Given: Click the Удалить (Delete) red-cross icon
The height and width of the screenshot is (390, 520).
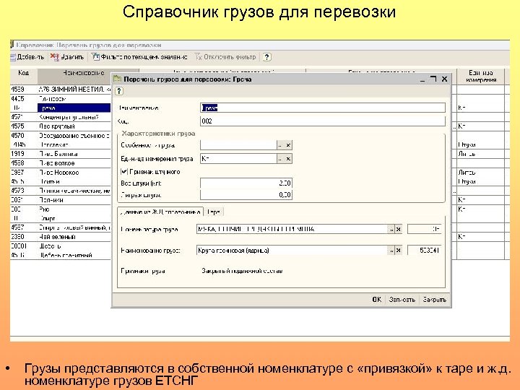Looking at the screenshot, I should point(54,57).
